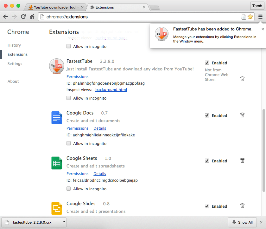Click Google Sheets ID string
Screen dimensions: 266x229
click(102, 180)
